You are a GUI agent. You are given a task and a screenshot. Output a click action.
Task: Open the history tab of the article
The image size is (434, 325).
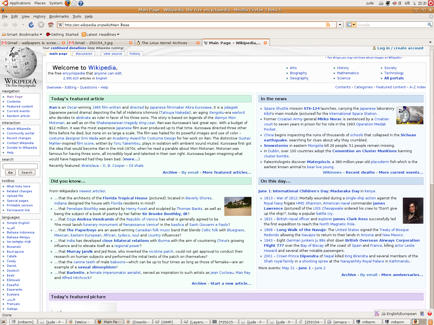coord(135,54)
